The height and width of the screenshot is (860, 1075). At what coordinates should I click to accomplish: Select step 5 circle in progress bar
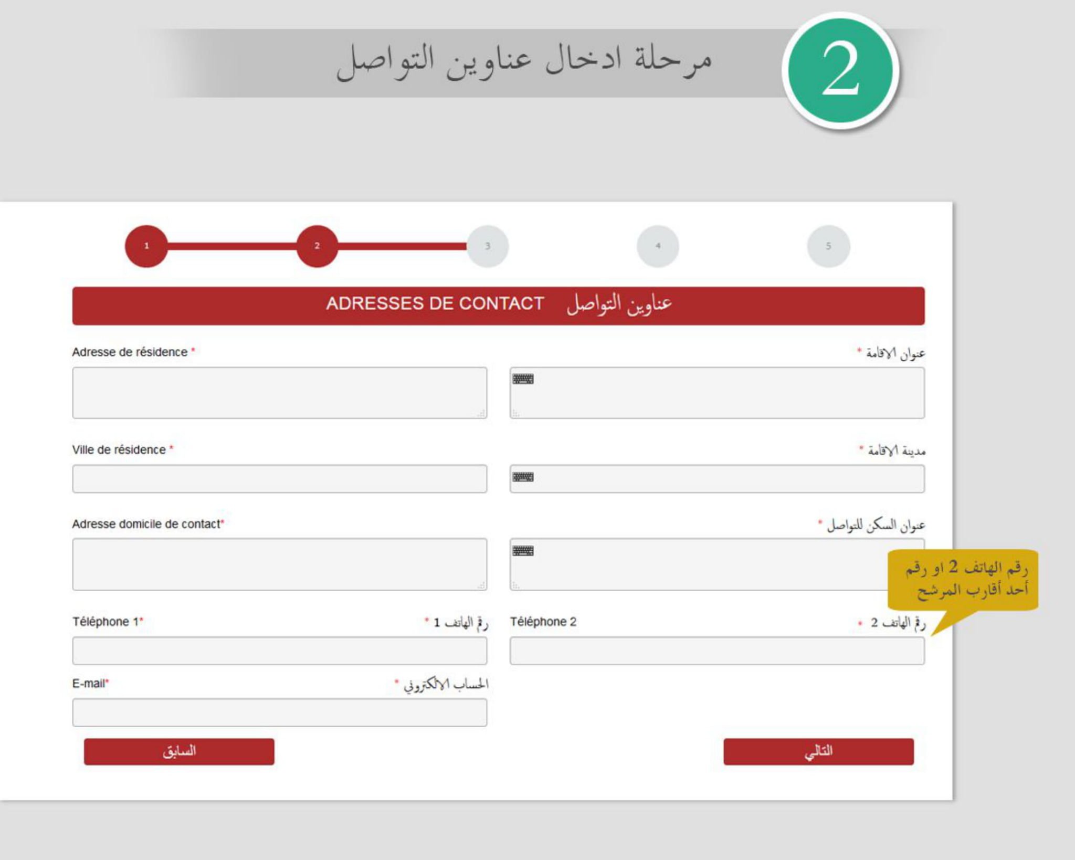click(x=828, y=246)
